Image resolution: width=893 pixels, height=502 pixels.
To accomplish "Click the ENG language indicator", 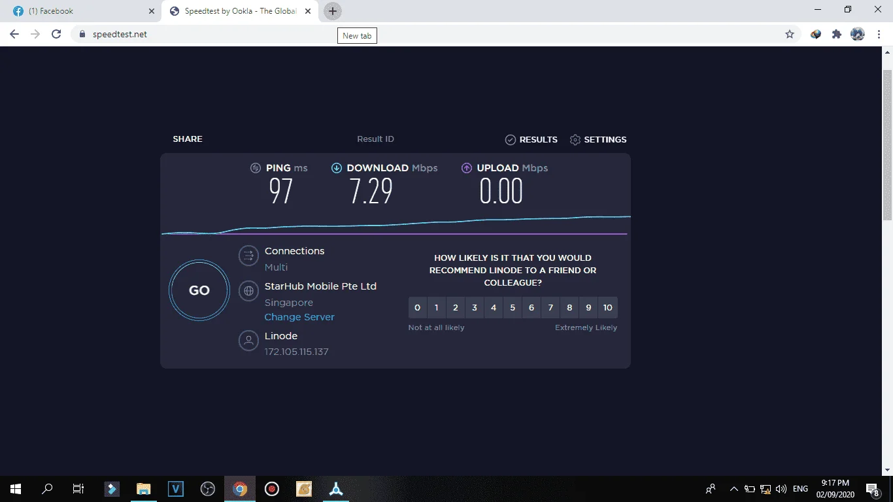I will pyautogui.click(x=800, y=489).
